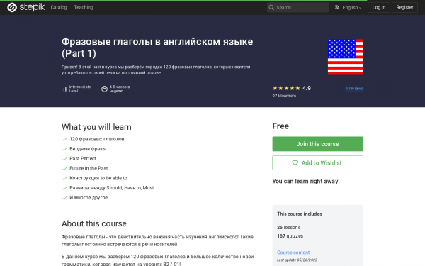Image resolution: width=425 pixels, height=266 pixels.
Task: Click the checkmark beside 'Конструкция to be able to'
Action: pos(64,179)
